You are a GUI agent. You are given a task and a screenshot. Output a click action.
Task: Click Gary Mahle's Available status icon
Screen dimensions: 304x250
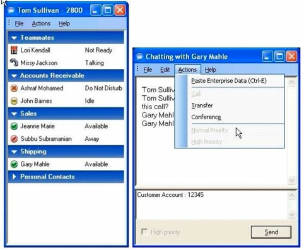pos(14,164)
